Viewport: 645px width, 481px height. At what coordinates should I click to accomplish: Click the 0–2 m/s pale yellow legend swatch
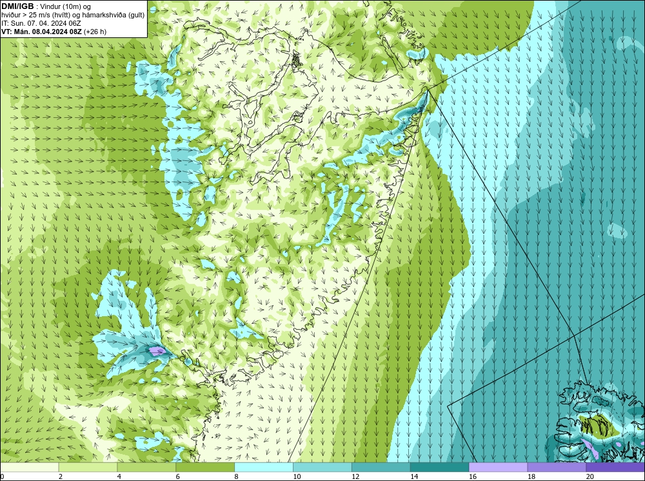[x=30, y=467]
